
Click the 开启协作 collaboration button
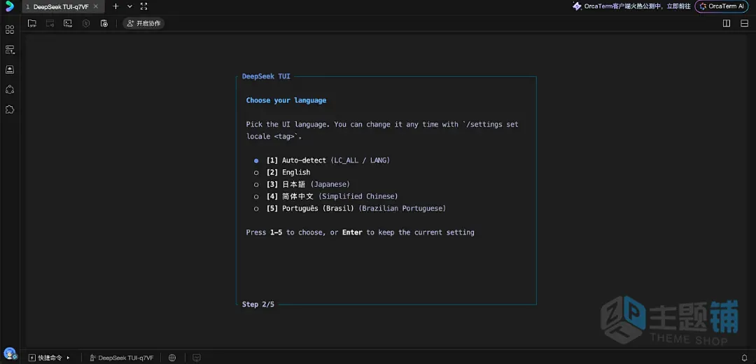[x=143, y=23]
